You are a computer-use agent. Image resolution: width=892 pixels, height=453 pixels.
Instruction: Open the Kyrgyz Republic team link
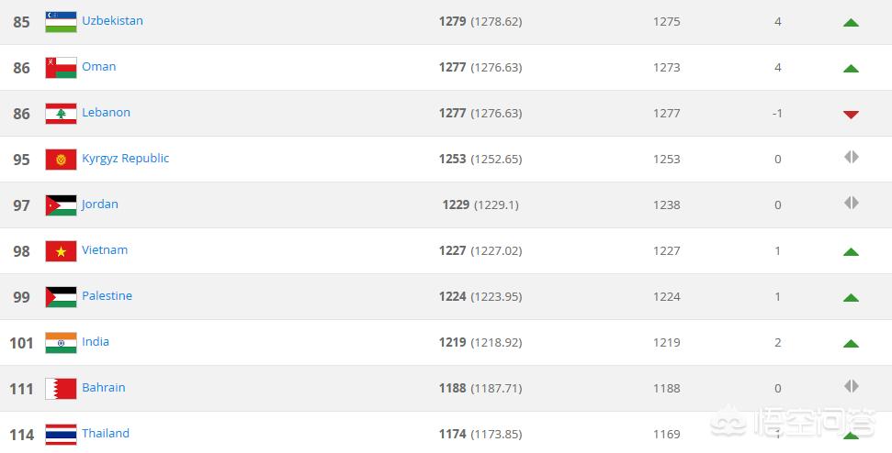[x=125, y=159]
